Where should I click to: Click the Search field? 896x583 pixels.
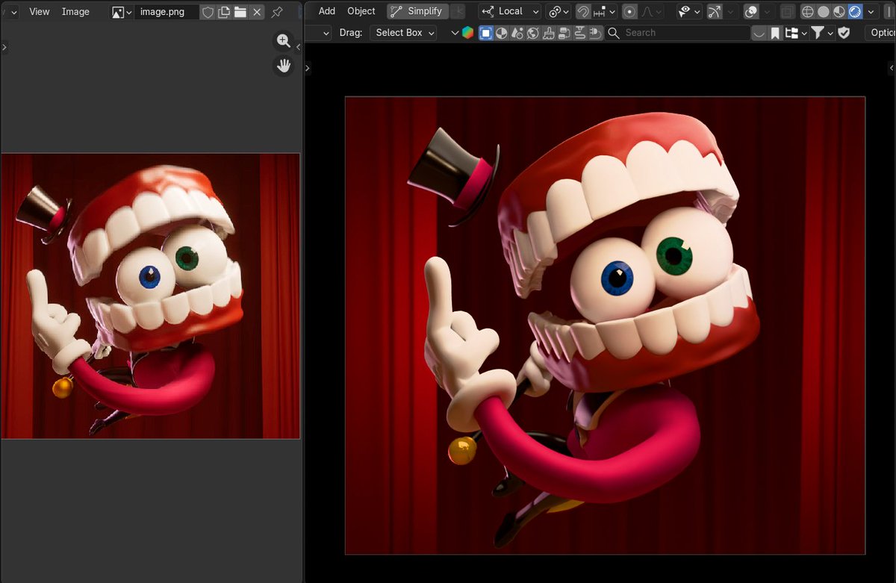click(678, 33)
